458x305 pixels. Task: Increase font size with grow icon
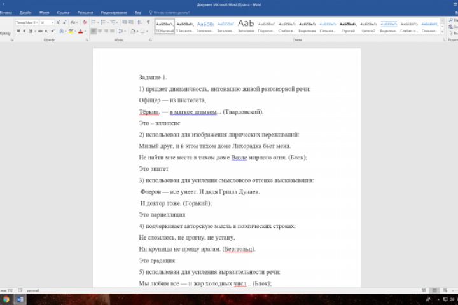point(58,22)
